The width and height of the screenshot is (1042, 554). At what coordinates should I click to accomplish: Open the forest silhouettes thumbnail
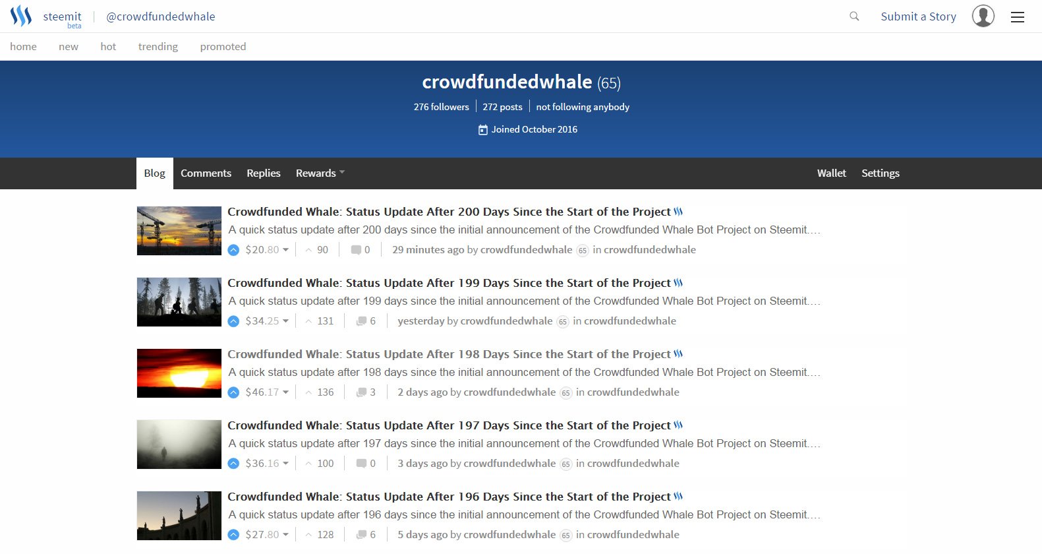tap(179, 302)
